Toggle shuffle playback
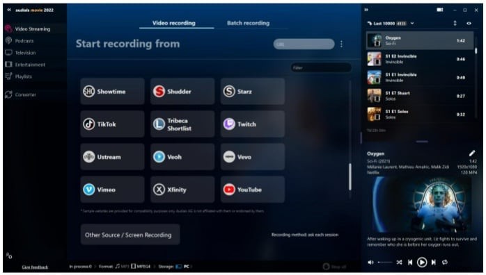The width and height of the screenshot is (486, 275). click(x=399, y=262)
